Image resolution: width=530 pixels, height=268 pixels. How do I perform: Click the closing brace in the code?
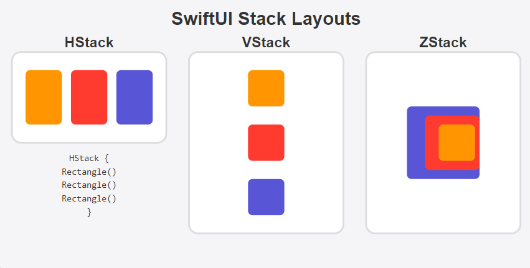[x=89, y=213]
